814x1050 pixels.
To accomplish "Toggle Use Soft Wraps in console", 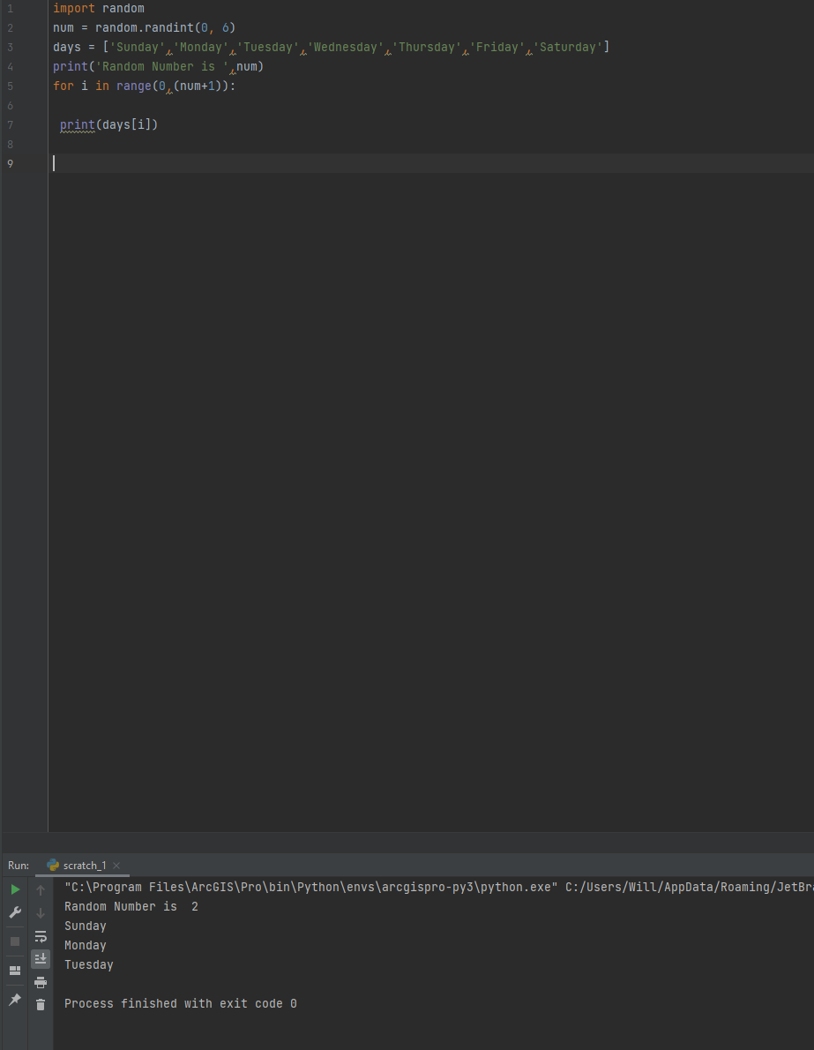I will pyautogui.click(x=41, y=936).
